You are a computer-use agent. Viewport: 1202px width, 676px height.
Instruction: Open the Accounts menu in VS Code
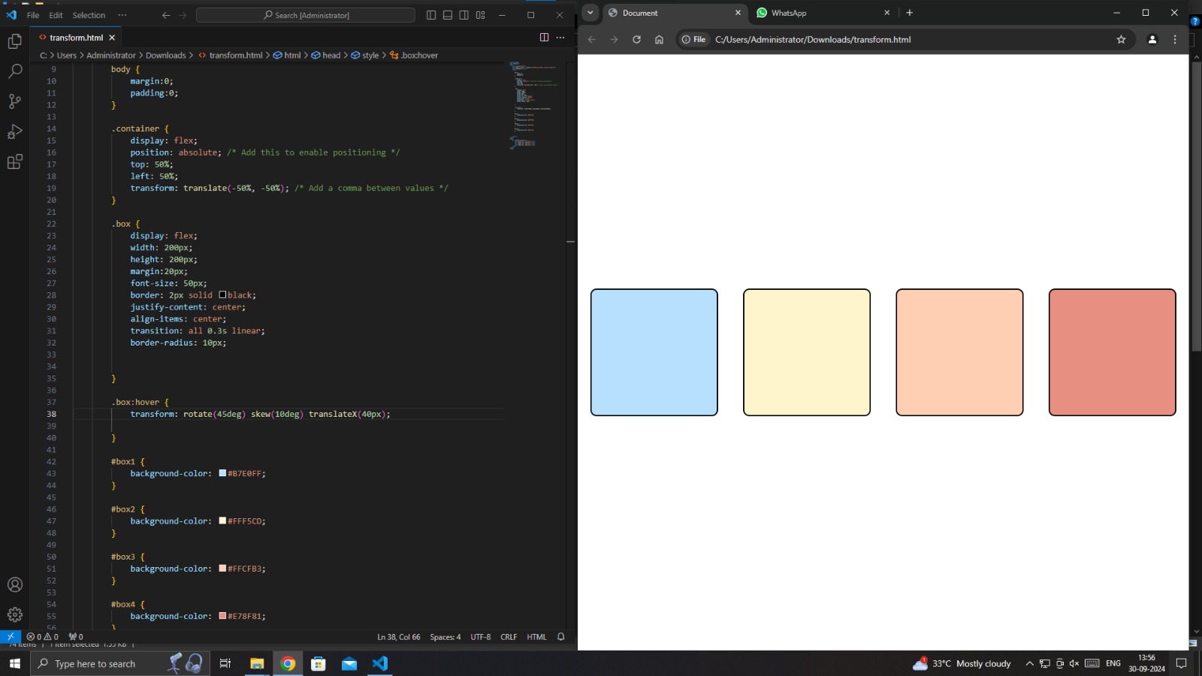pos(14,584)
